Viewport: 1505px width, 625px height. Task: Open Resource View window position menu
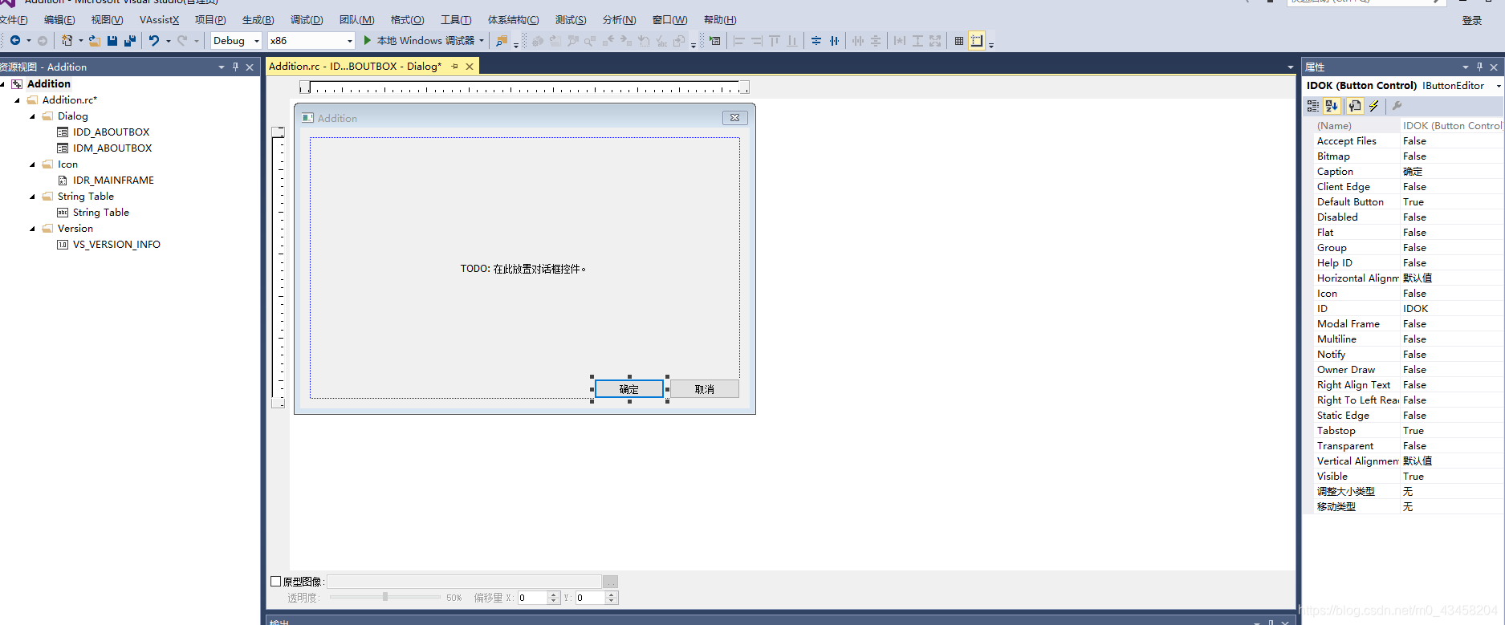(x=222, y=67)
